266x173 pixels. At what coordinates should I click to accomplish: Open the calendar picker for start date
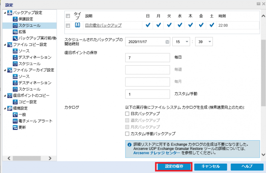(x=167, y=42)
